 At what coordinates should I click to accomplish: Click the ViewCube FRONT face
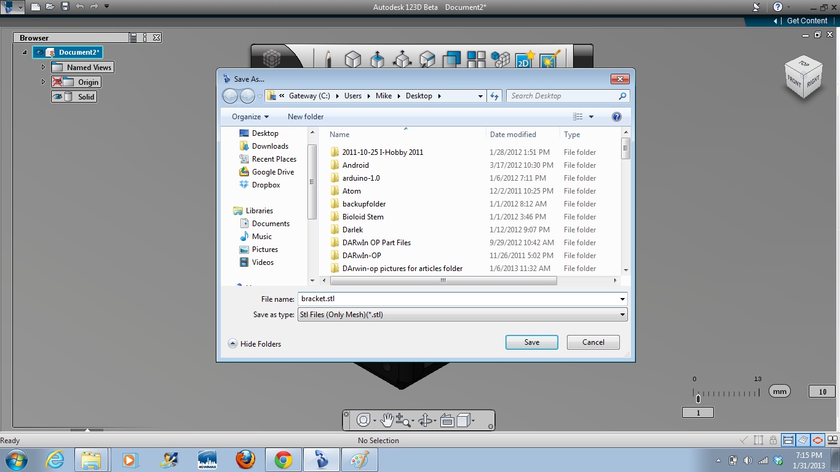(794, 80)
